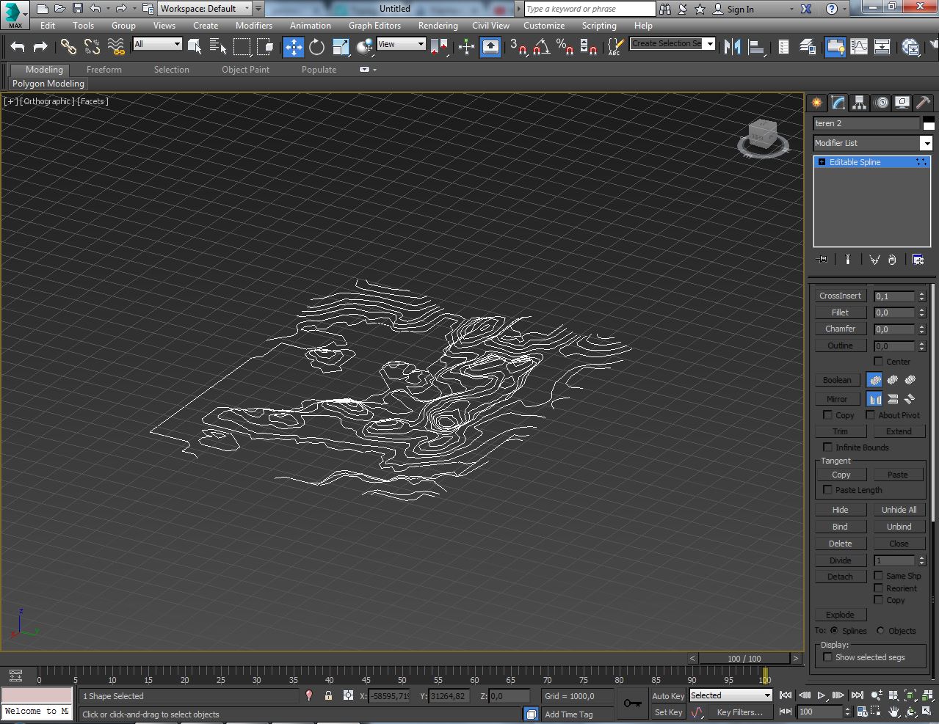Enable the Infinite Bounds checkbox
The height and width of the screenshot is (724, 939).
coord(827,447)
